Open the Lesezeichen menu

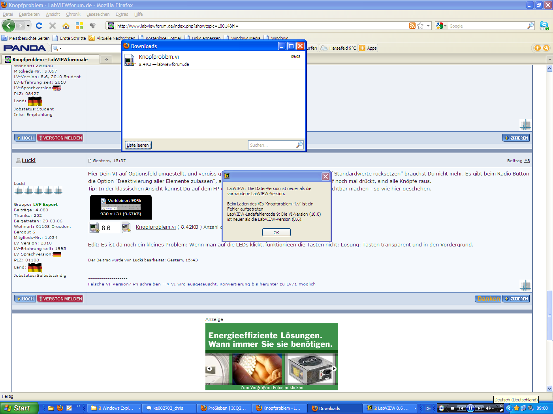point(98,14)
